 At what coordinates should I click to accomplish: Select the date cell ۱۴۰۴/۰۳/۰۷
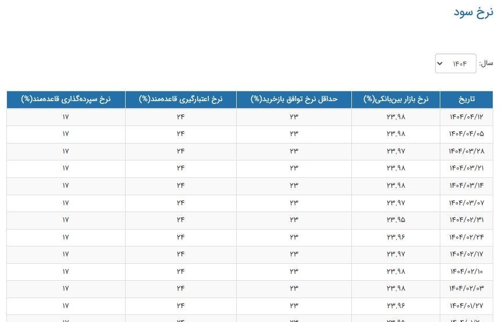point(467,203)
